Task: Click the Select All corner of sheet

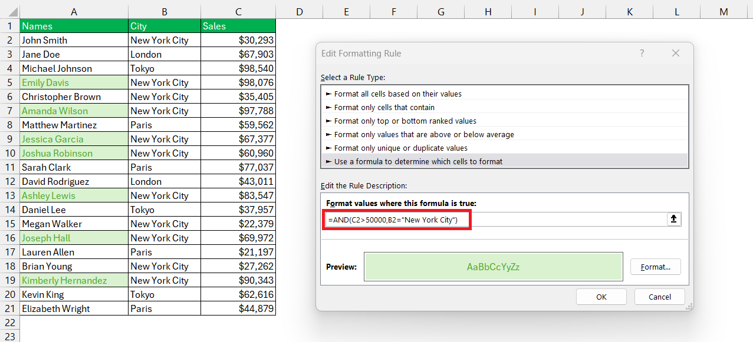Action: pyautogui.click(x=9, y=12)
